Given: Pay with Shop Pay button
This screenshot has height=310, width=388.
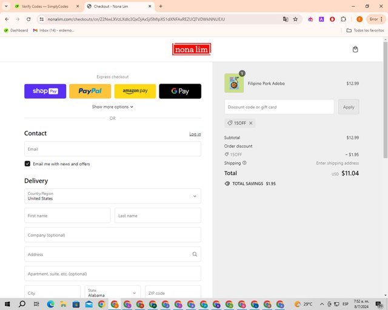Looking at the screenshot, I should [x=45, y=91].
